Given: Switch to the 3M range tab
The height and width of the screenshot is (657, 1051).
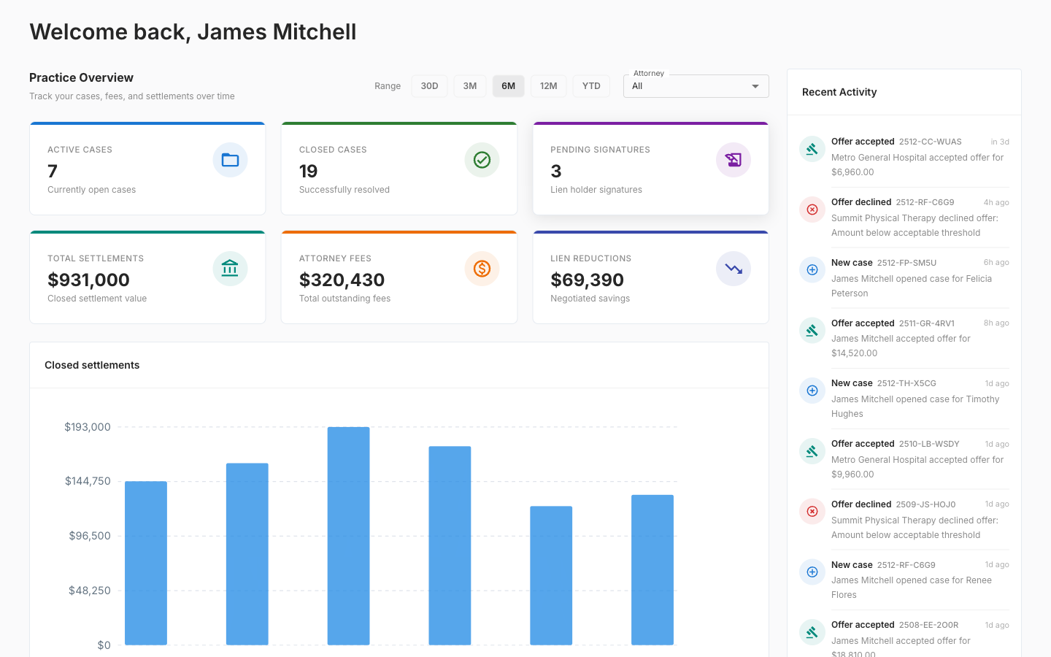Looking at the screenshot, I should point(469,85).
